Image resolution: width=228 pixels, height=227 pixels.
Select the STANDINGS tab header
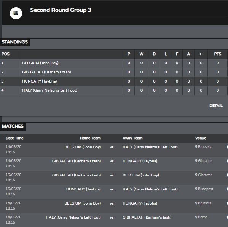15,42
